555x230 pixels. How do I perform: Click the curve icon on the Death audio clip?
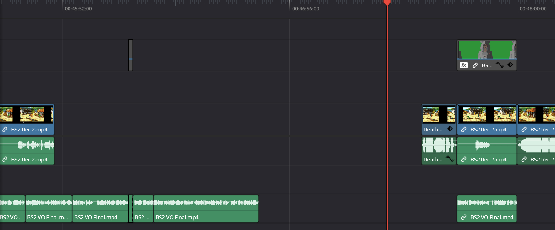450,159
